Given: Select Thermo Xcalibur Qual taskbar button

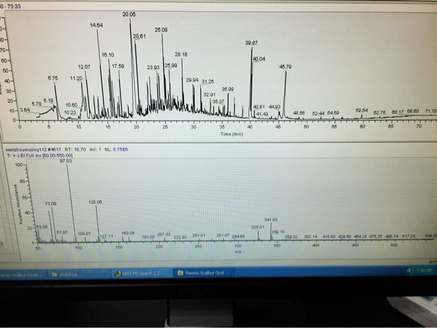Looking at the screenshot, I should click(x=204, y=273).
